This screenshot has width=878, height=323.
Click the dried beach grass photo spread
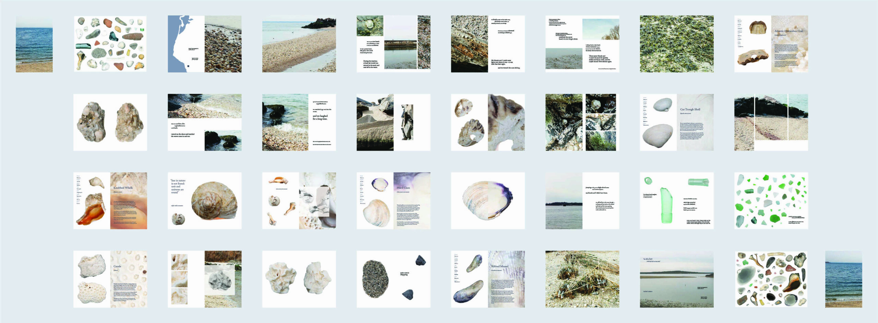(x=582, y=279)
